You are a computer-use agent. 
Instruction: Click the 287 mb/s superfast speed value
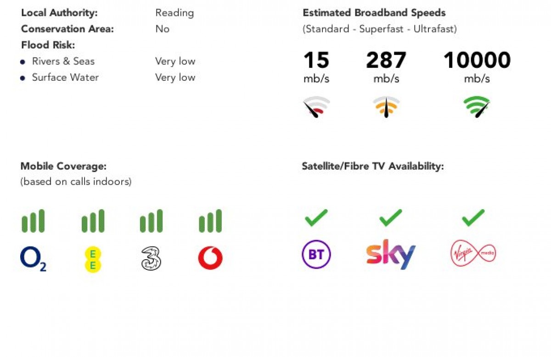386,61
